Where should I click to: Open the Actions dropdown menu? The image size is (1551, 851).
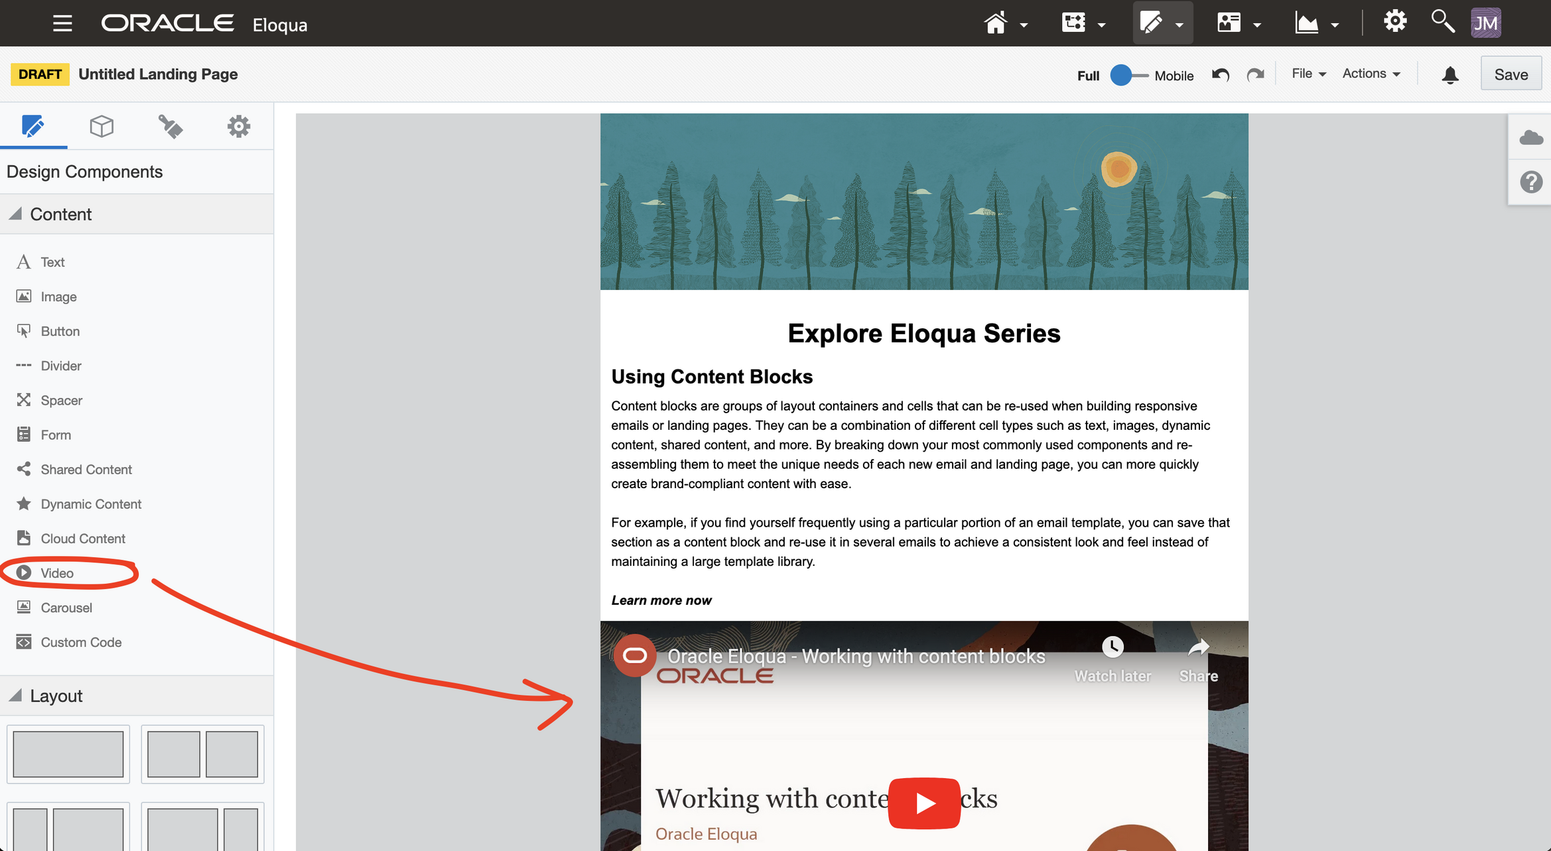tap(1371, 74)
